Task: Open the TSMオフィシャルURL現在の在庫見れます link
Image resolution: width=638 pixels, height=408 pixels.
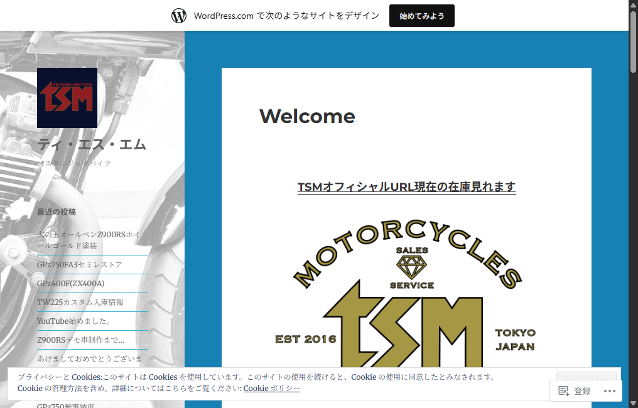Action: coord(406,186)
